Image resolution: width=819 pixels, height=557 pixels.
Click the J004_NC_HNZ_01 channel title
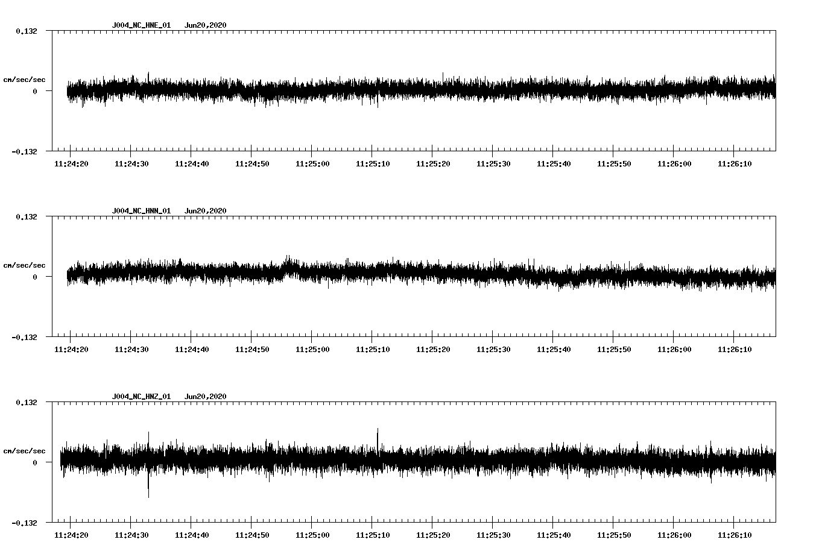[141, 397]
